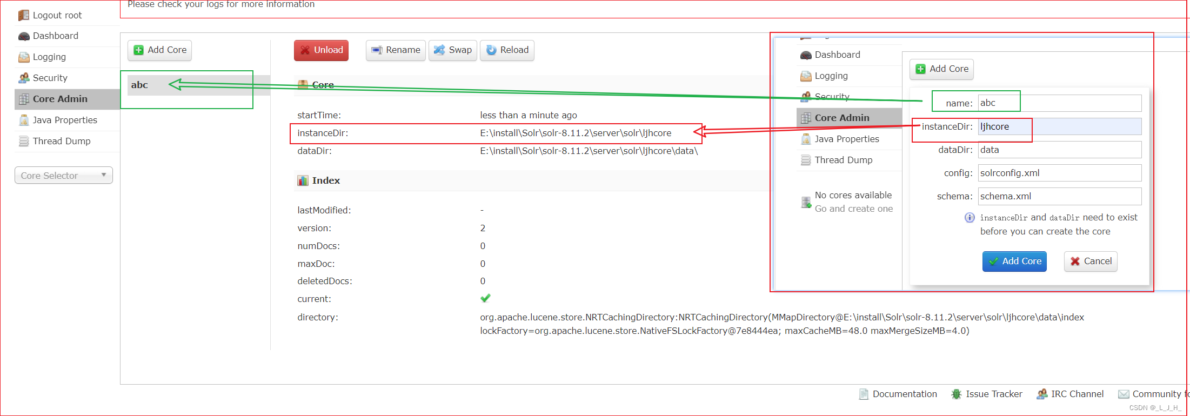Screen dimensions: 1190x416
Task: Click the red X icon on Cancel button
Action: (x=1075, y=261)
